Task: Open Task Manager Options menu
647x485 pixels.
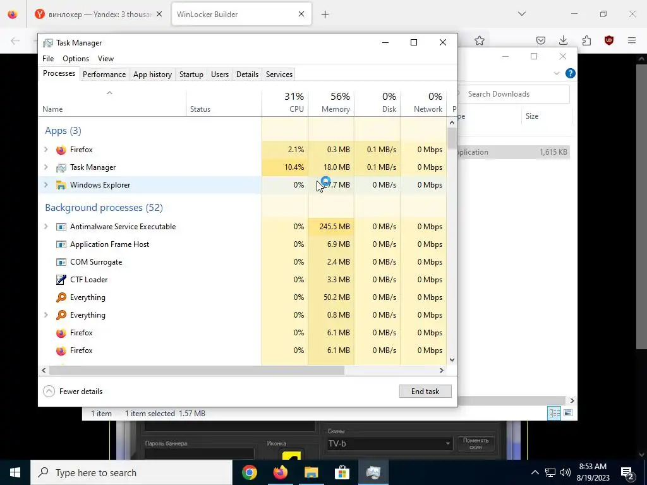Action: [x=76, y=59]
